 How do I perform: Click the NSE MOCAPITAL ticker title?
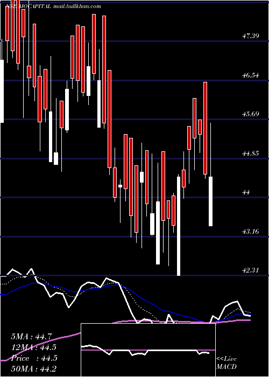(28, 6)
